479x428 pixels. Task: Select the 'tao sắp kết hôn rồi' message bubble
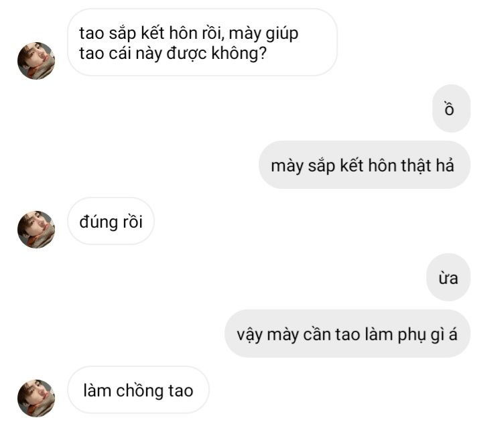pos(202,42)
